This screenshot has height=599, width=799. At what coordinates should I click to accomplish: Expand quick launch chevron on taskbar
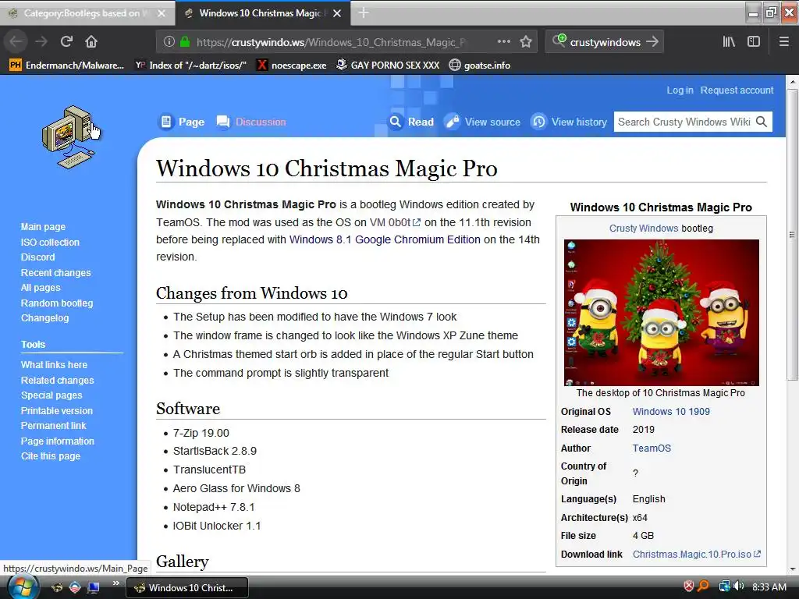click(115, 583)
